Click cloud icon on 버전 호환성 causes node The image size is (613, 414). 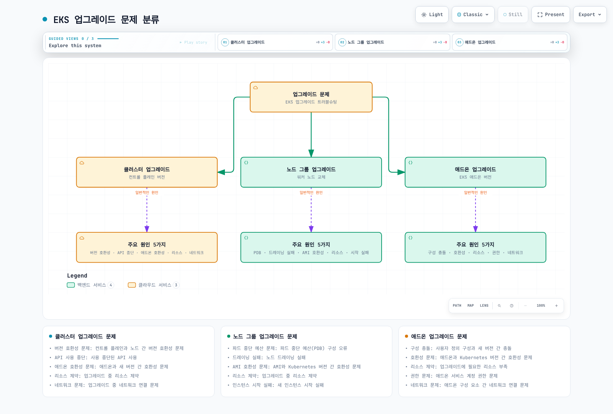click(82, 238)
